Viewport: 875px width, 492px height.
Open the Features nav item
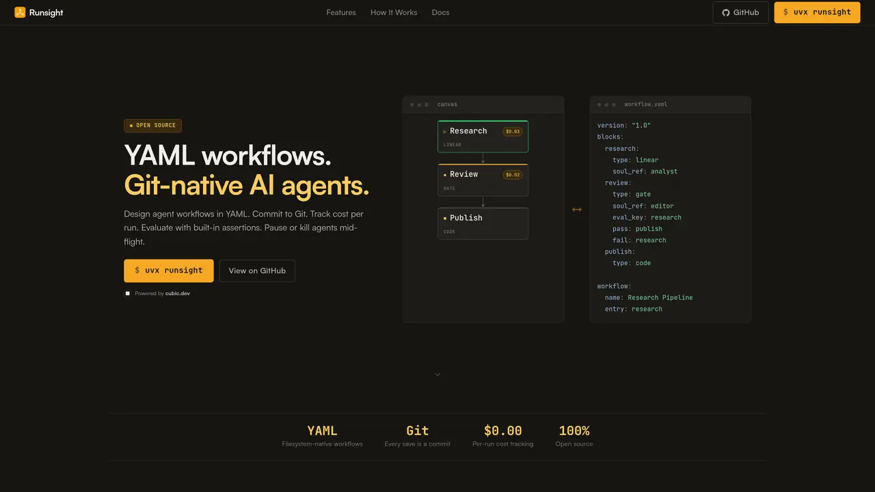coord(341,12)
